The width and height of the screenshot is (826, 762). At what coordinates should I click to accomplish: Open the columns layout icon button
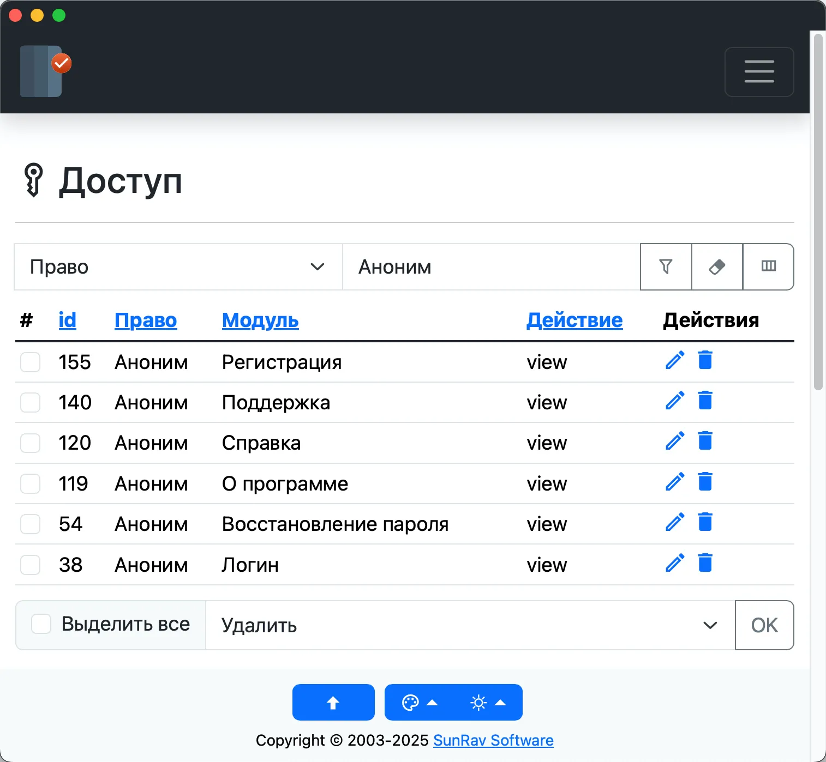(x=768, y=267)
